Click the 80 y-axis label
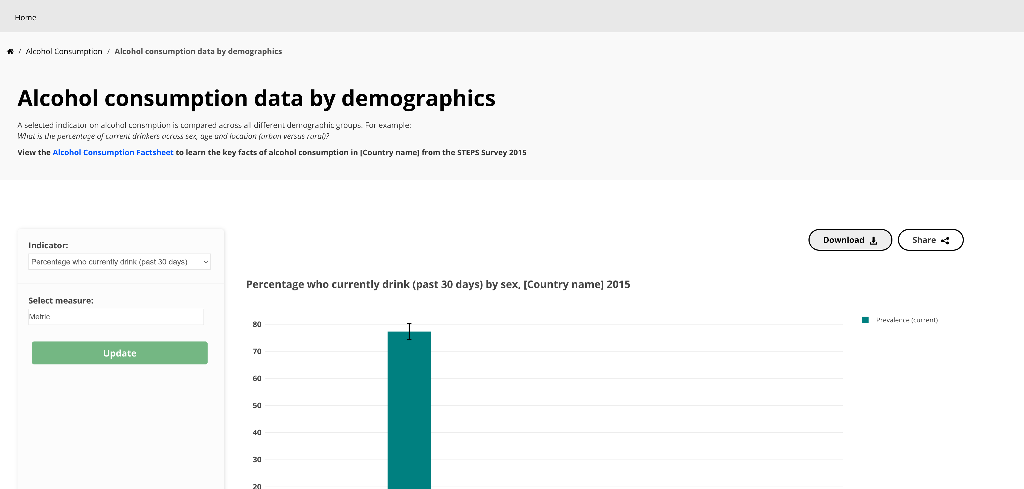Viewport: 1024px width, 489px height. [257, 325]
